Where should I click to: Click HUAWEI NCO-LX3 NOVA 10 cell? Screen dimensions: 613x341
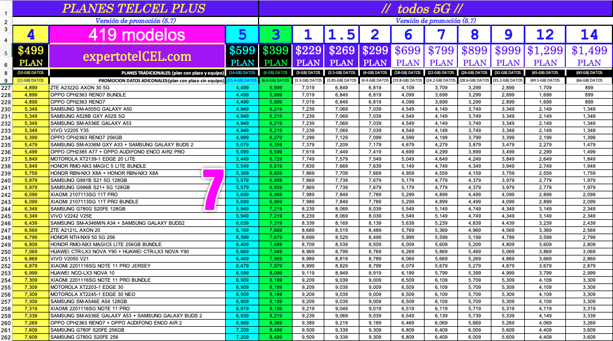137,273
